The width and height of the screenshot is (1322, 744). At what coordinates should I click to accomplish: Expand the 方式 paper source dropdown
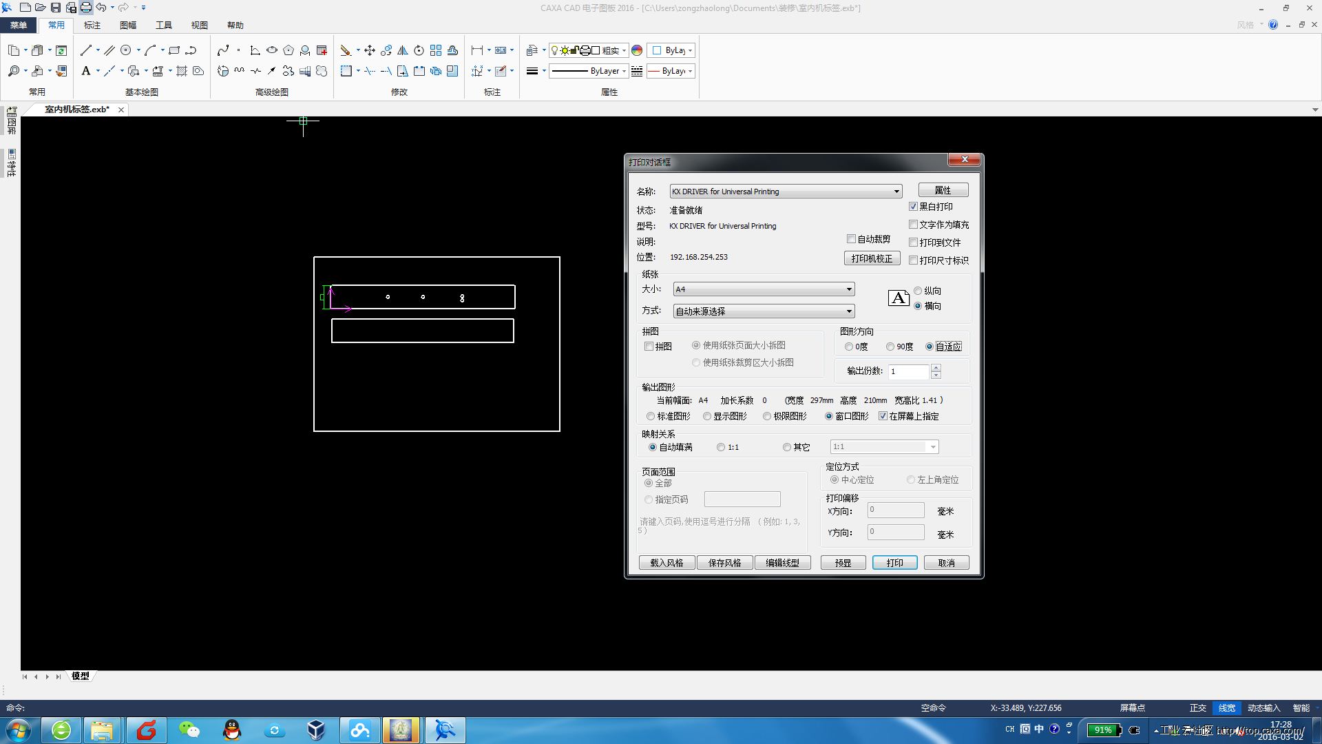coord(849,311)
